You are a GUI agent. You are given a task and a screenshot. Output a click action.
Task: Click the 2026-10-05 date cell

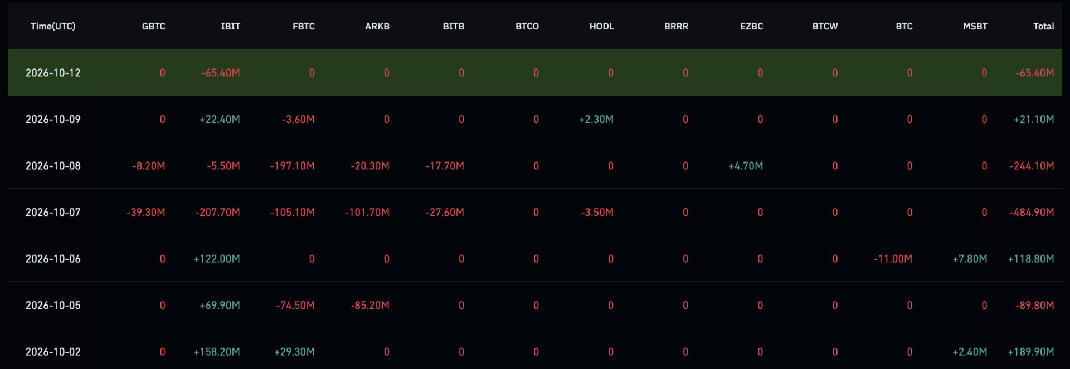click(53, 305)
